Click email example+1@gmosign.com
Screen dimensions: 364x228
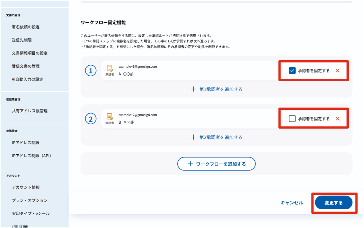coord(138,67)
